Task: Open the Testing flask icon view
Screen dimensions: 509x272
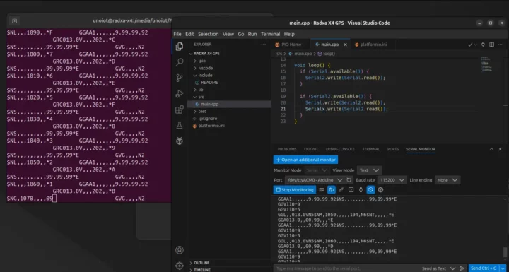Action: (179, 125)
